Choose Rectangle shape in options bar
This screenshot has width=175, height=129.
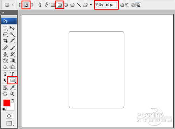coord(53,5)
